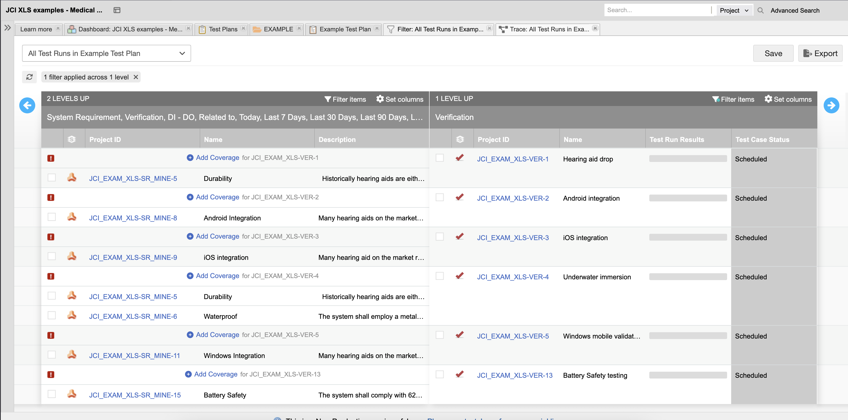Refresh the applied filter results
This screenshot has width=848, height=420.
pos(29,77)
